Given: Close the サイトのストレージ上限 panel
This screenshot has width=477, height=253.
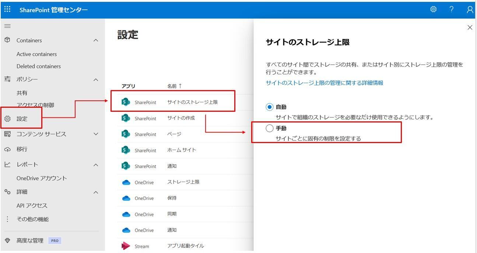Looking at the screenshot, I should [470, 28].
